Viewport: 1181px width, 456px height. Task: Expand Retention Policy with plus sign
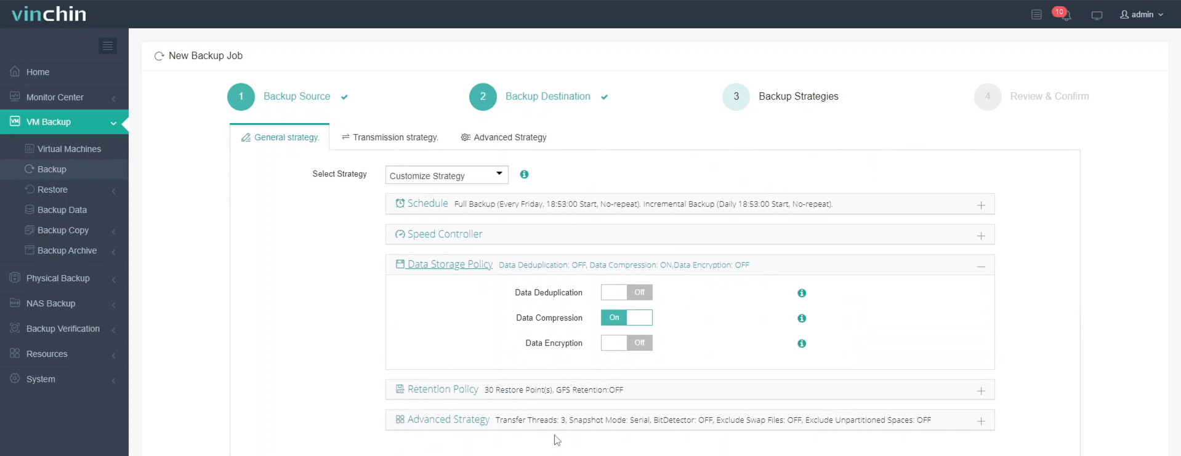point(981,391)
